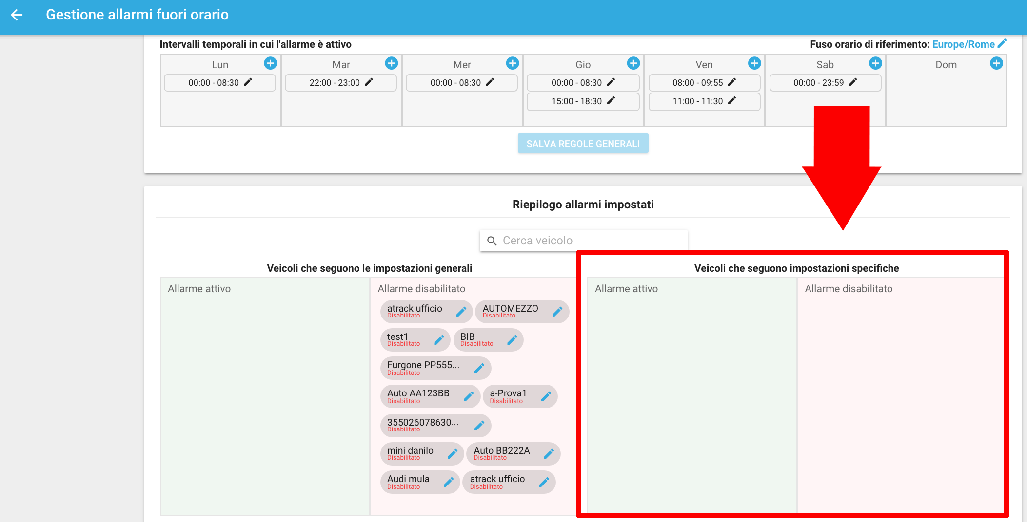Image resolution: width=1027 pixels, height=522 pixels.
Task: Edit Mer interval 00:00 - 08:30
Action: (490, 82)
